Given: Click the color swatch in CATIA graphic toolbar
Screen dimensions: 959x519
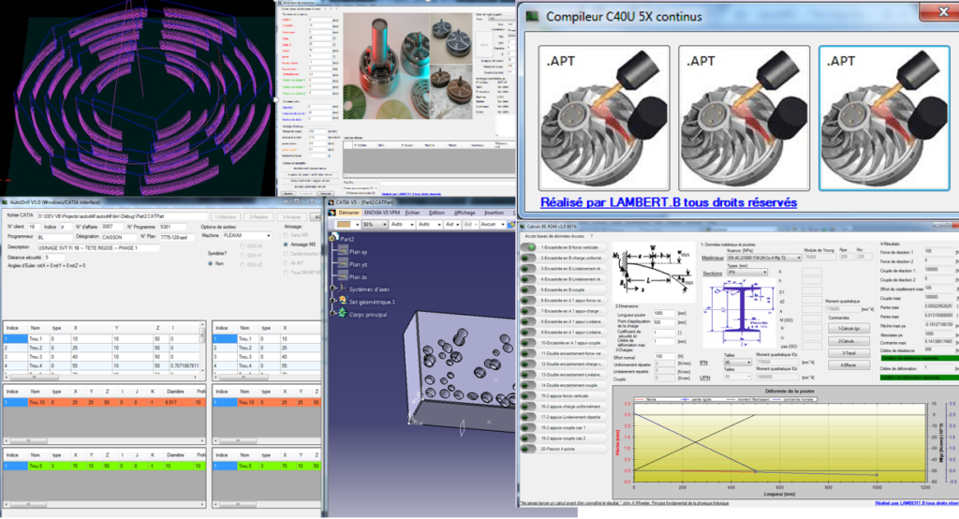Looking at the screenshot, I should [345, 224].
